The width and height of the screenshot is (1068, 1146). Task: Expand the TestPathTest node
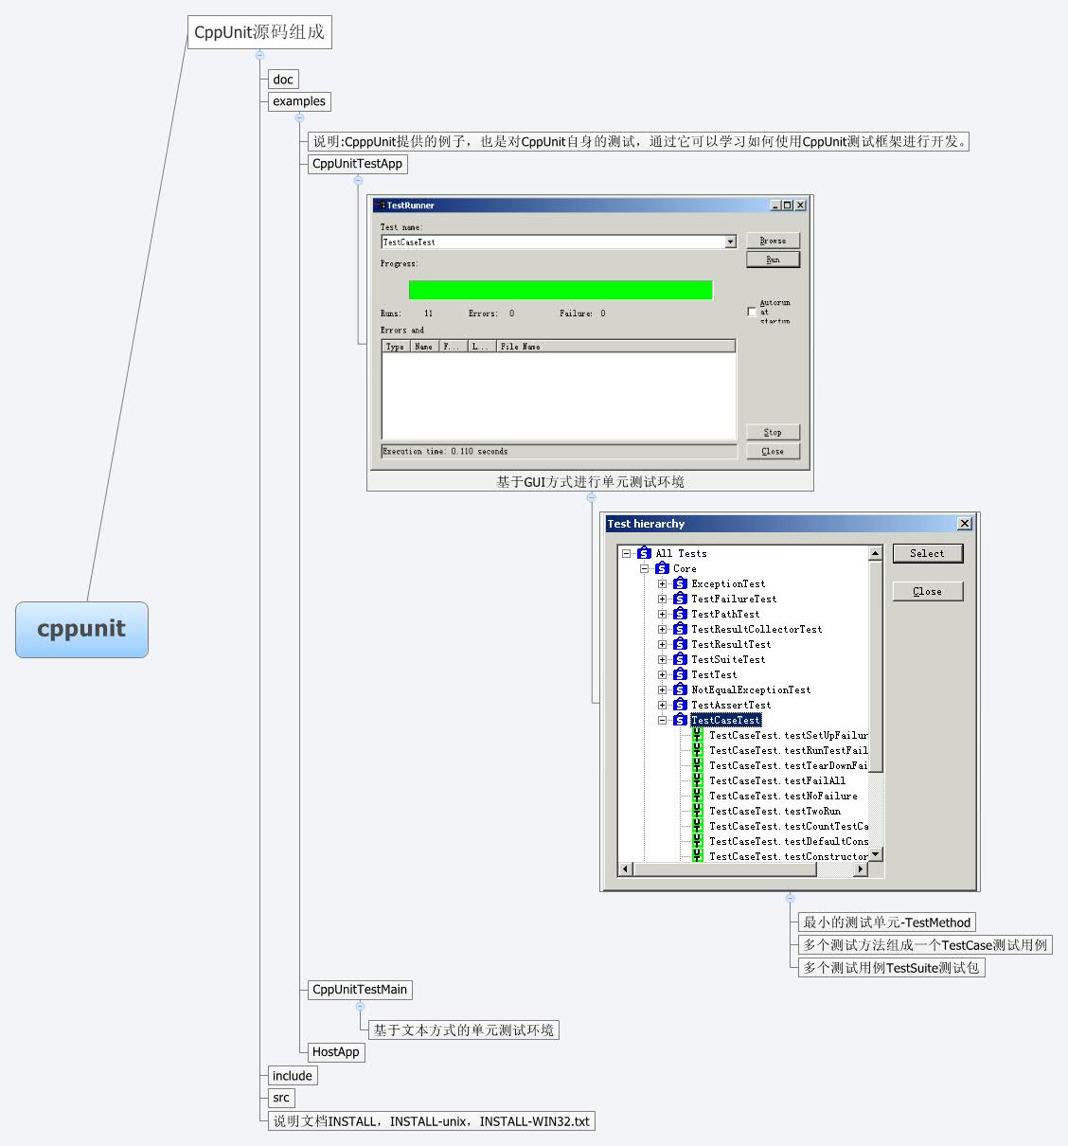tap(662, 614)
